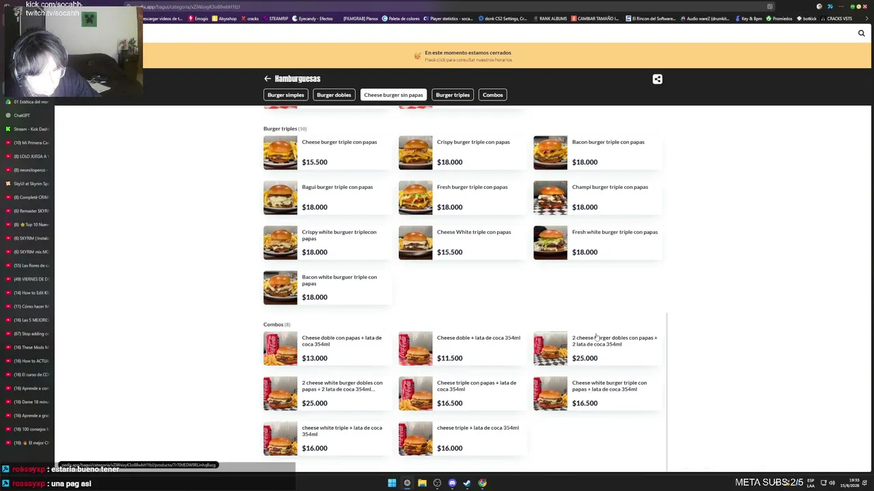Open the RANK ALBUMS bookmark
Image resolution: width=874 pixels, height=491 pixels.
pyautogui.click(x=550, y=18)
